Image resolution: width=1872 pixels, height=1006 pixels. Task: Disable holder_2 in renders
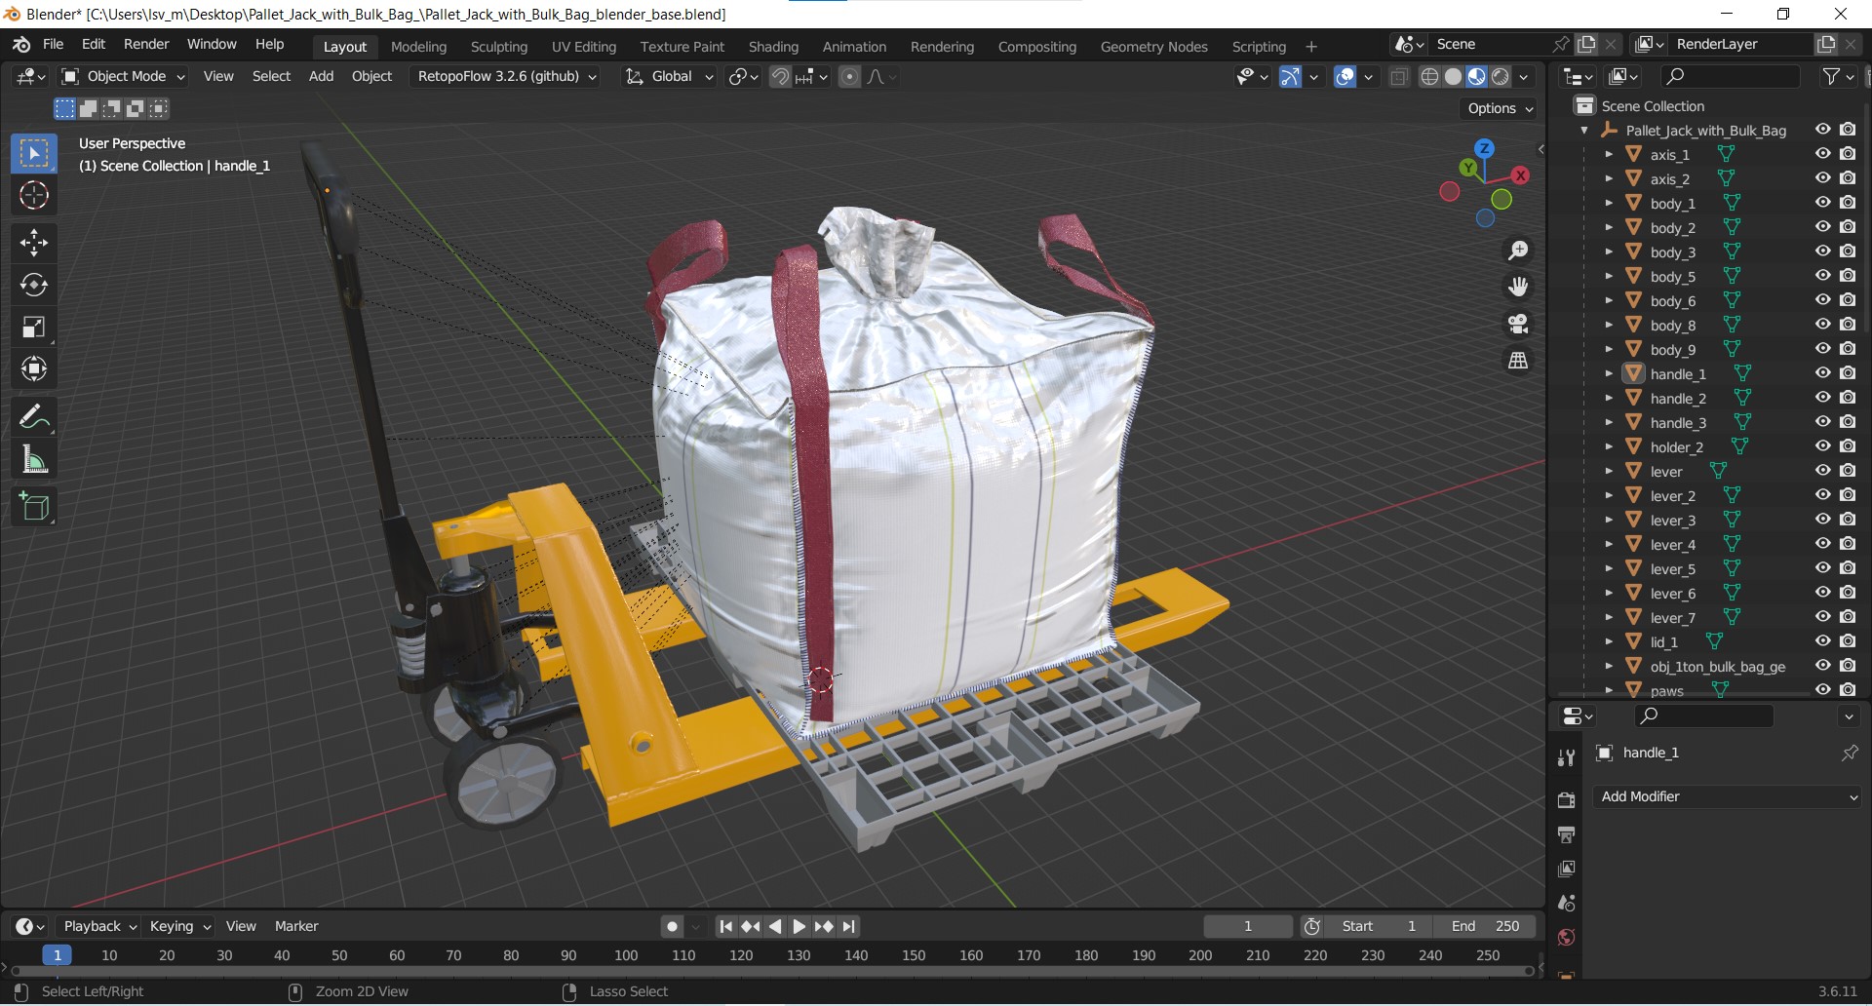1848,445
